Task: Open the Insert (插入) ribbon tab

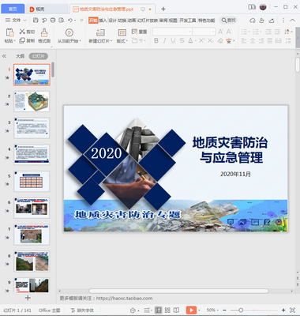Action: pyautogui.click(x=103, y=21)
